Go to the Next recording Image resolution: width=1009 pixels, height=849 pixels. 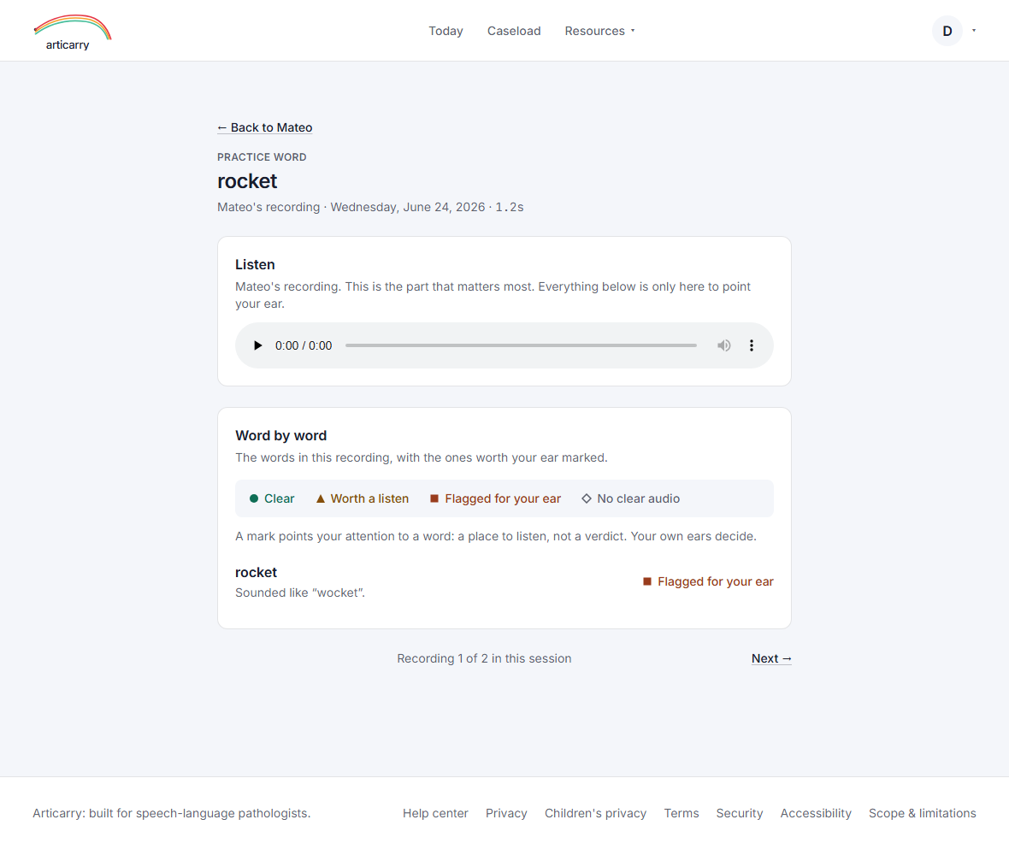[771, 658]
